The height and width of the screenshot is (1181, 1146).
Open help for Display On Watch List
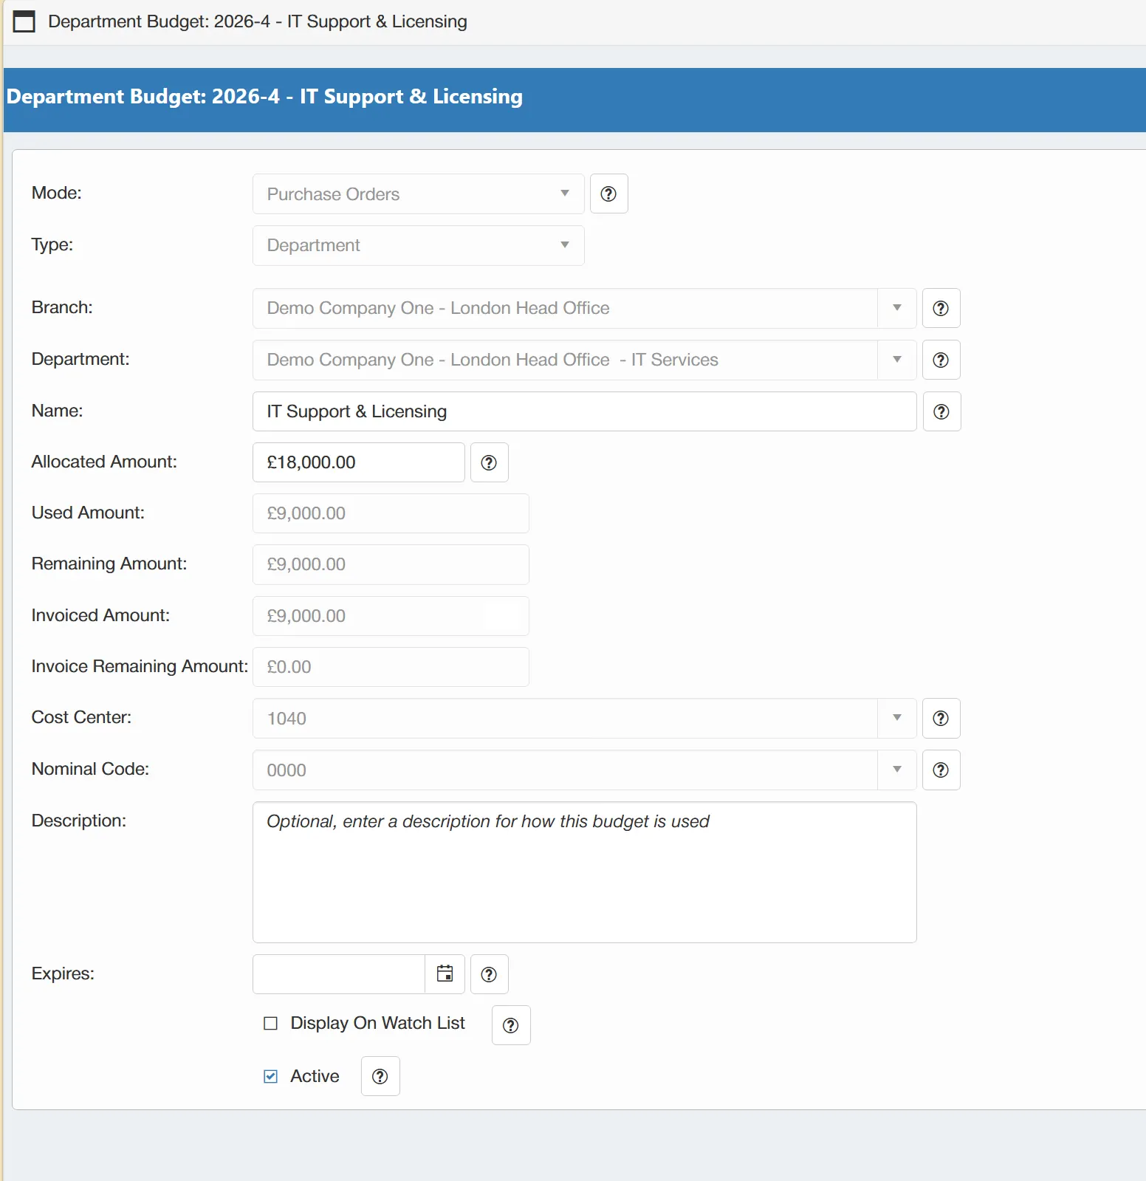click(511, 1025)
